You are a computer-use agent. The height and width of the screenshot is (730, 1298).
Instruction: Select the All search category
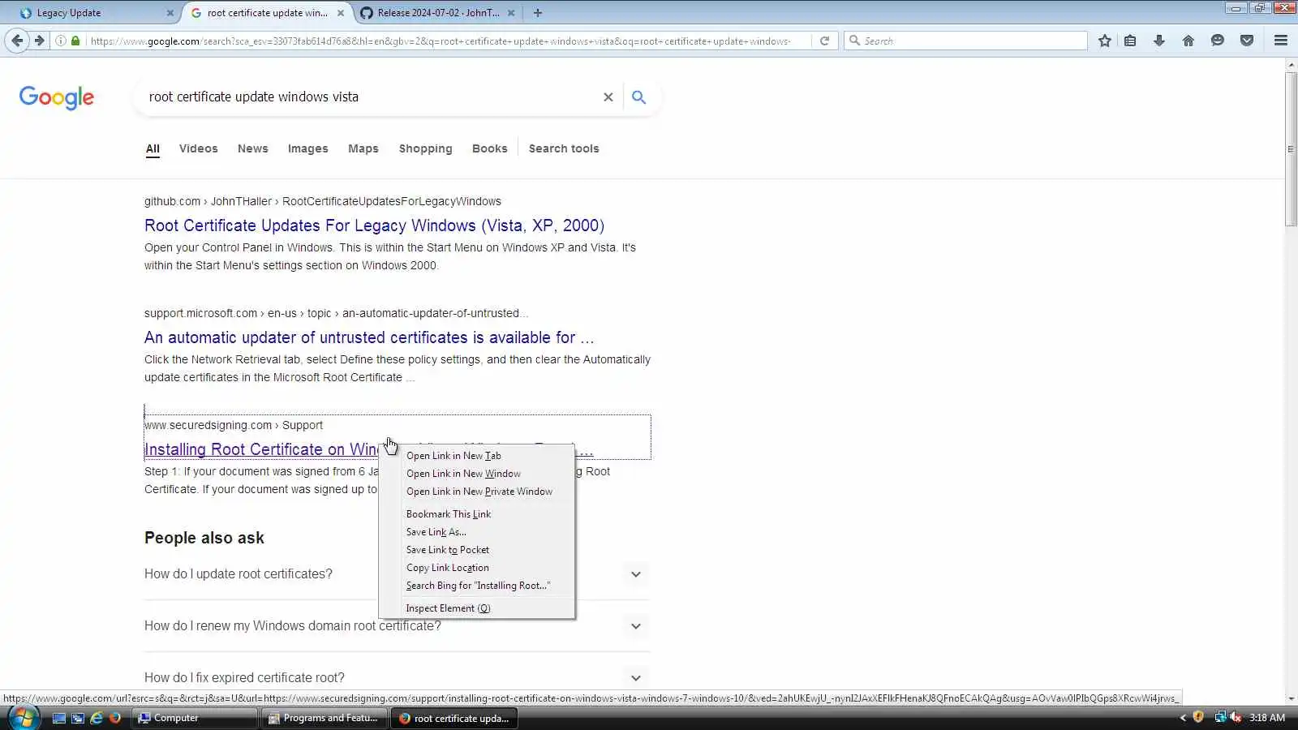[153, 148]
